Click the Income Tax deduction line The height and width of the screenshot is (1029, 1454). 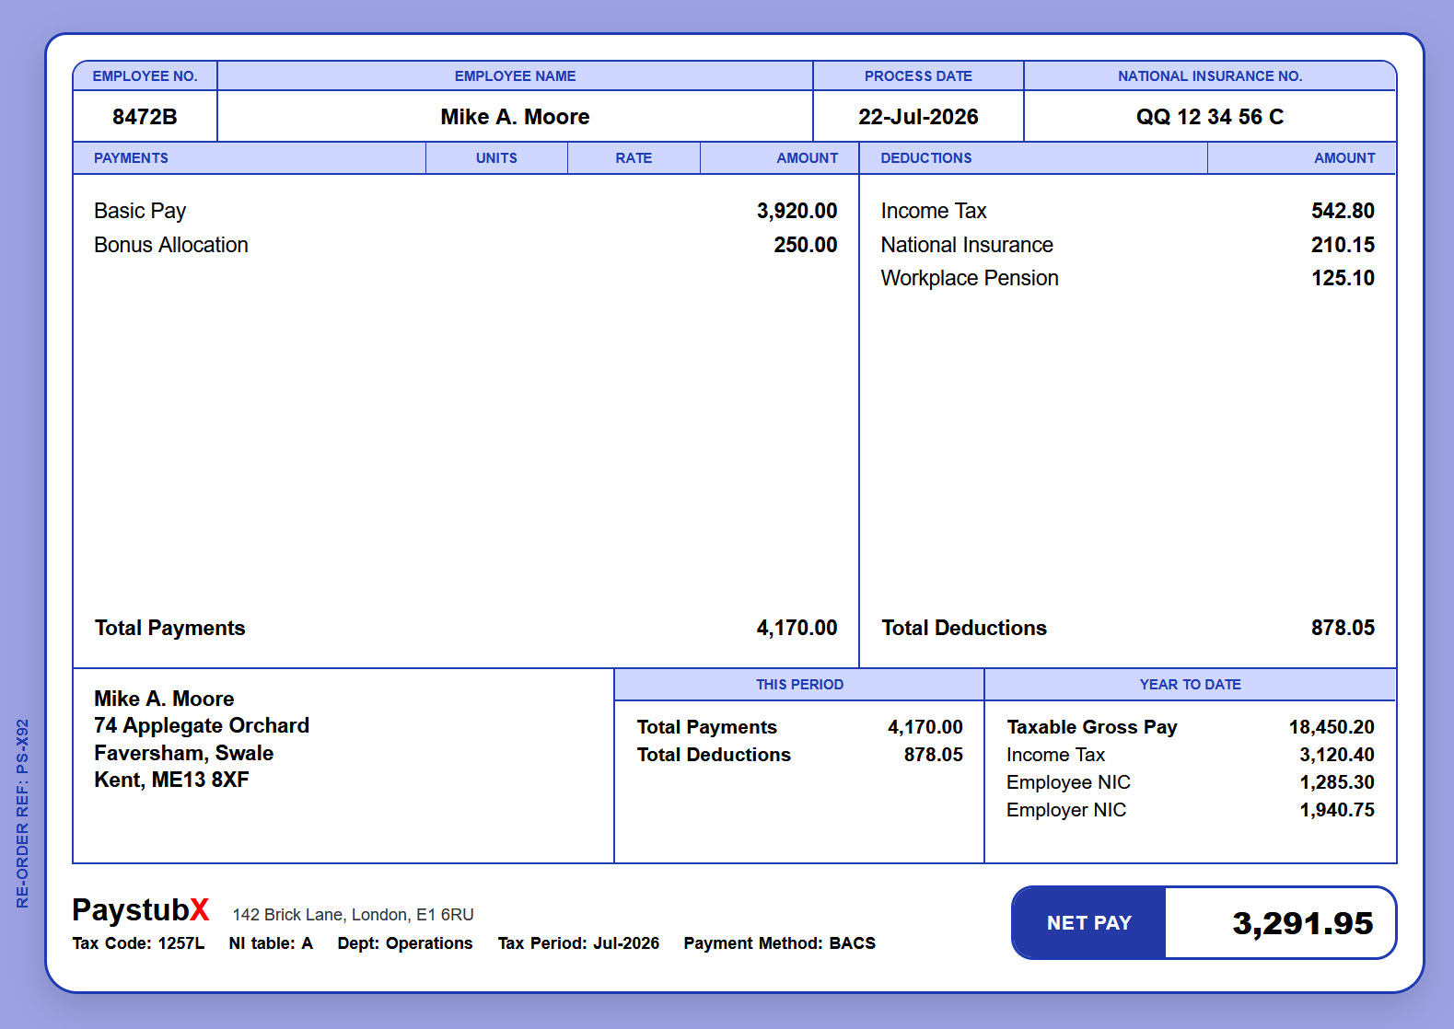1128,211
